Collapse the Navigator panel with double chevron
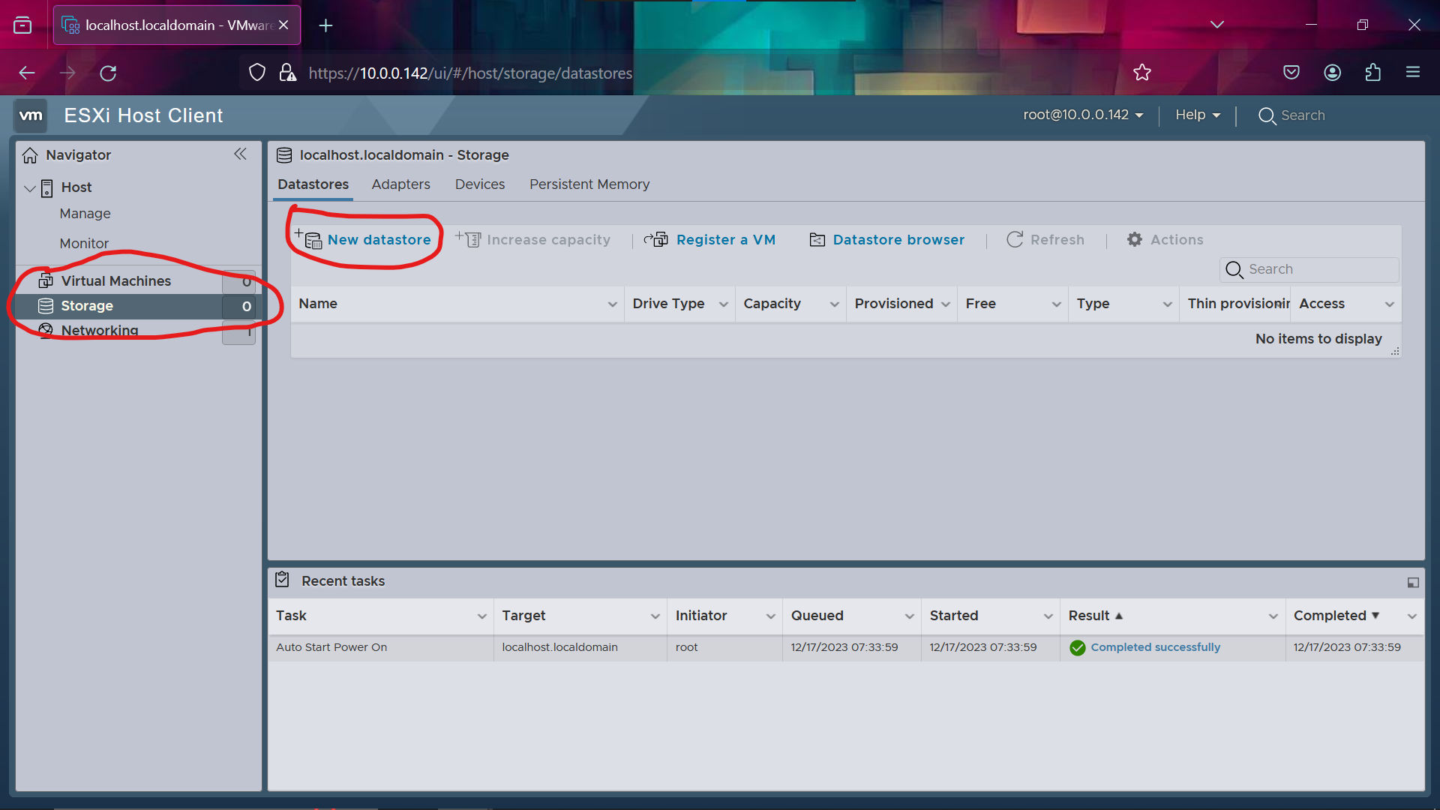The height and width of the screenshot is (810, 1440). click(240, 154)
